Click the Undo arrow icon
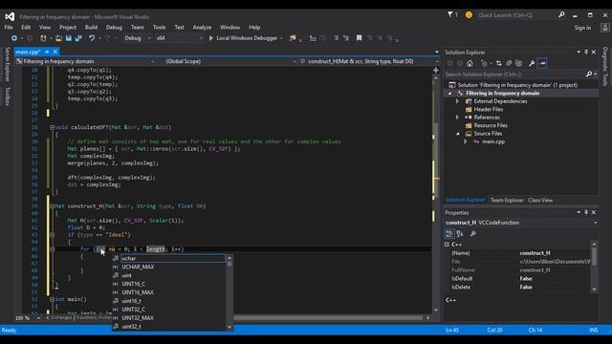This screenshot has height=344, width=612. click(92, 38)
